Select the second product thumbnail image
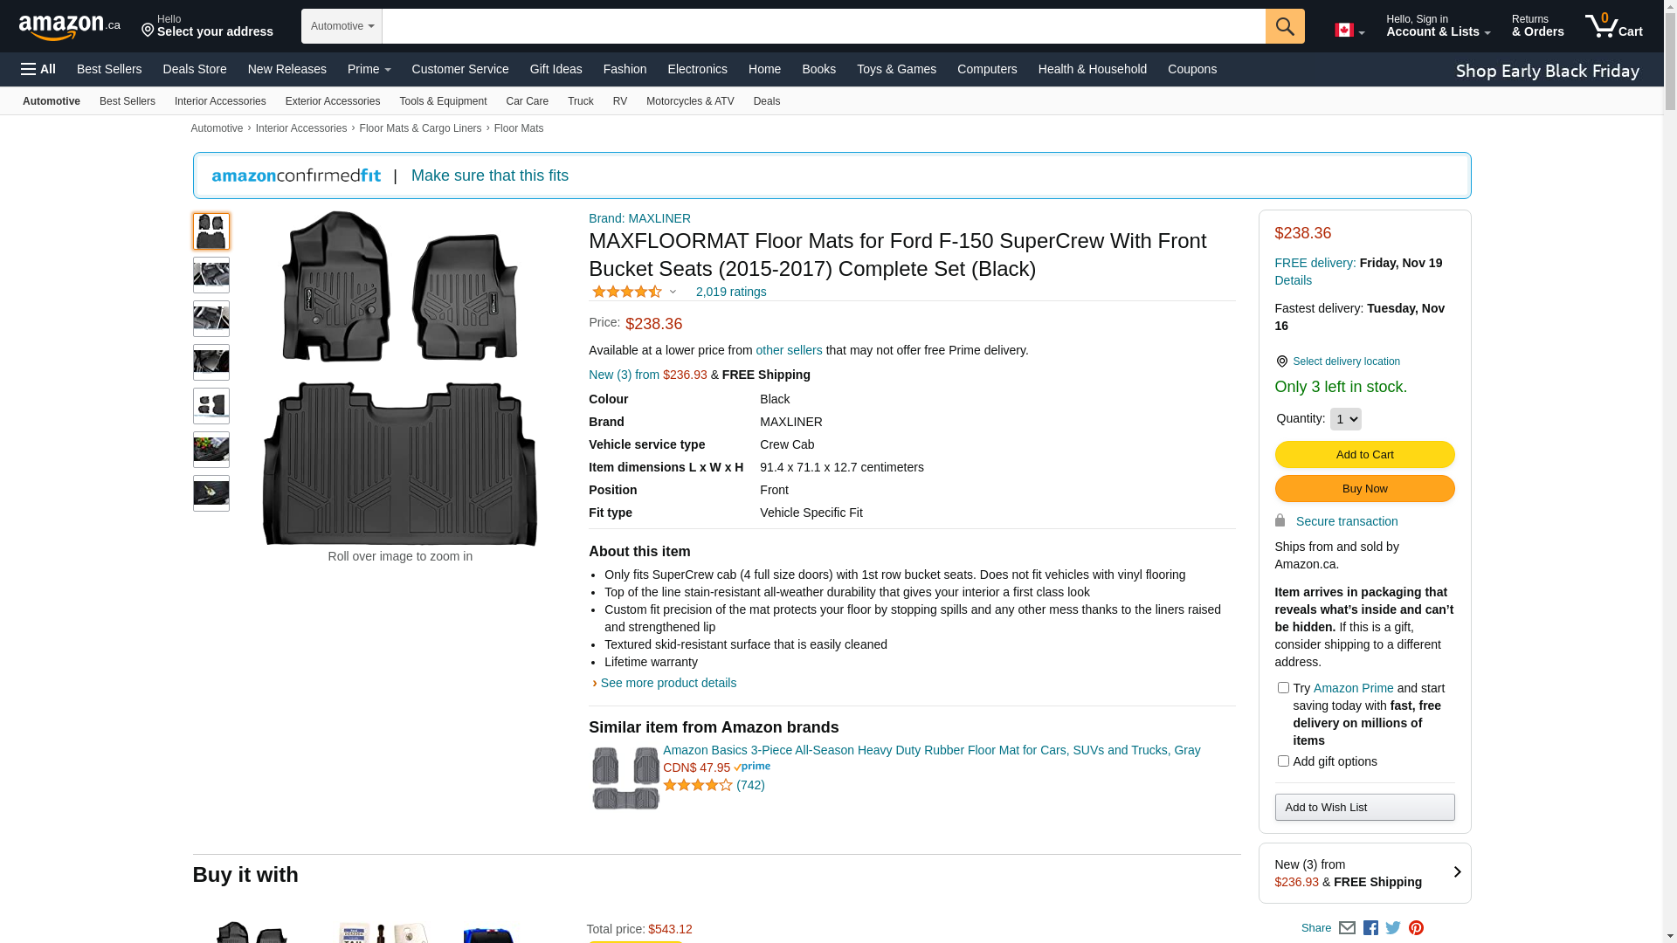This screenshot has width=1677, height=943. 211,275
